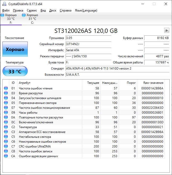The width and height of the screenshot is (172, 175).
Task: Click the Атрибут column header
Action: [x=50, y=83]
